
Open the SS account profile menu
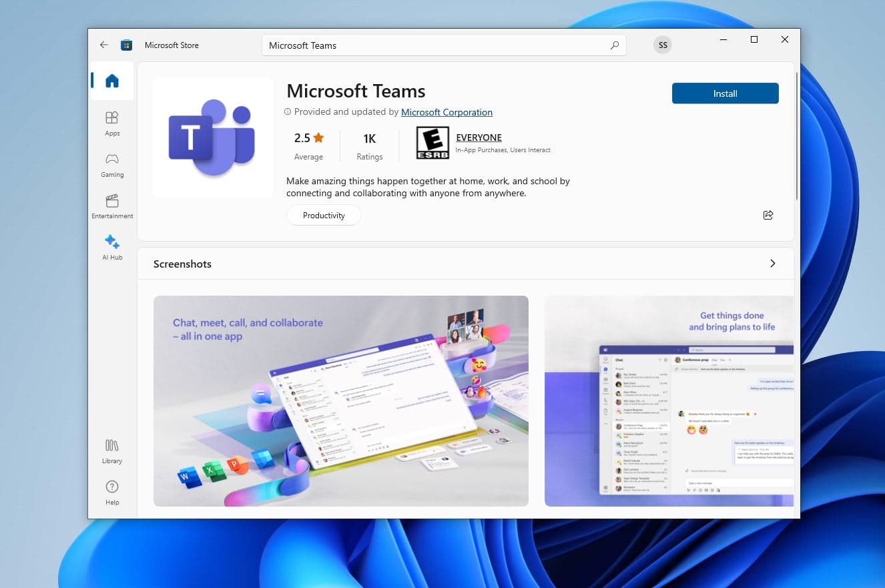coord(663,45)
